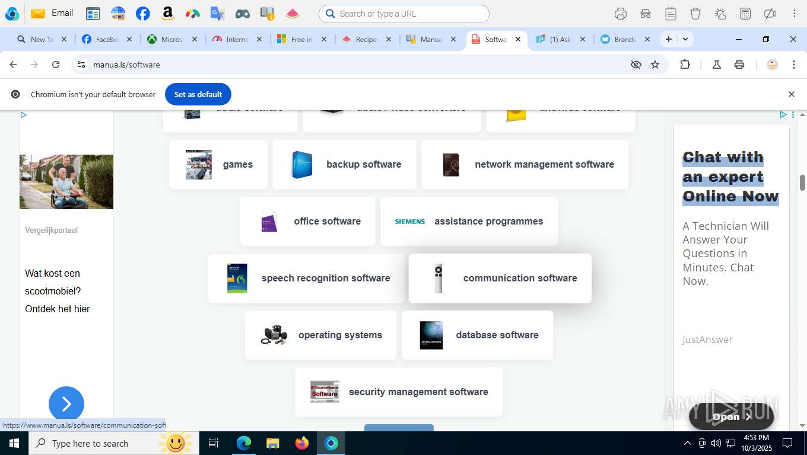Open the games category

[x=218, y=165]
